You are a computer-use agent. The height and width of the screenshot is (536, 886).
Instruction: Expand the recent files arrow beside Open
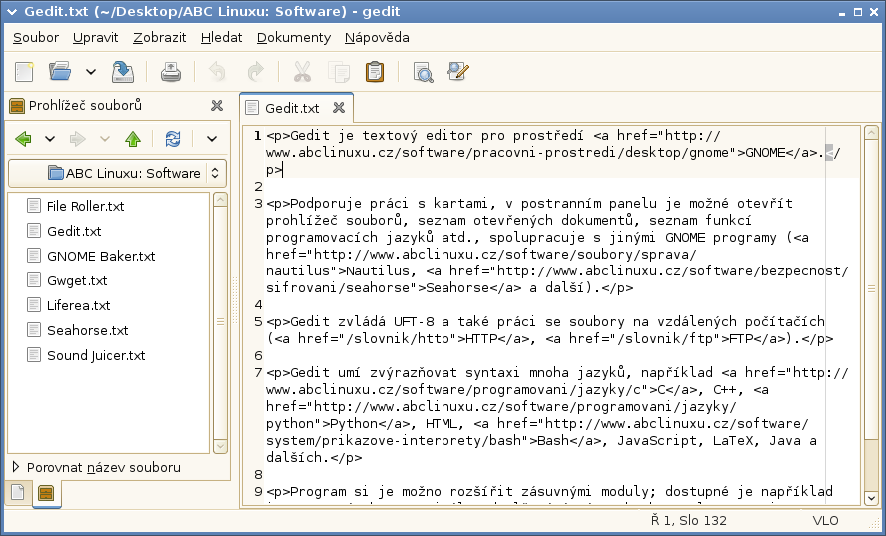91,72
